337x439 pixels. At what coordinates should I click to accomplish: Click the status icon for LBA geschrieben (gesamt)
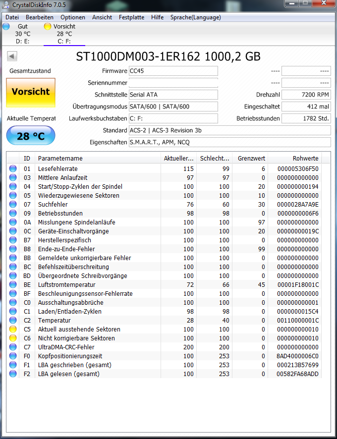(13, 365)
